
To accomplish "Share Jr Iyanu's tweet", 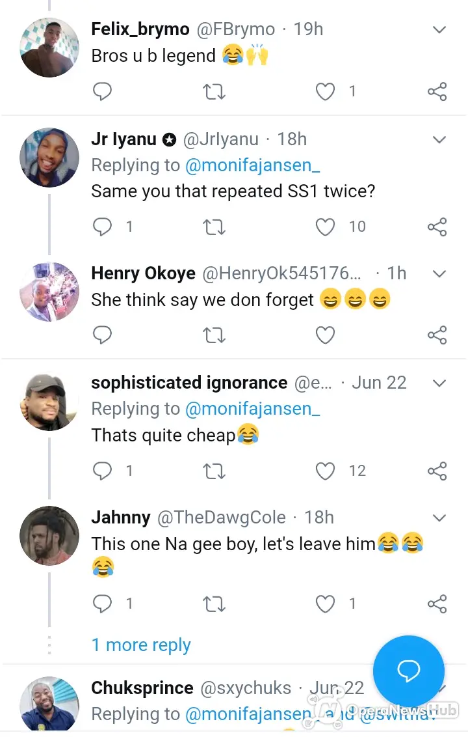I will click(x=437, y=227).
